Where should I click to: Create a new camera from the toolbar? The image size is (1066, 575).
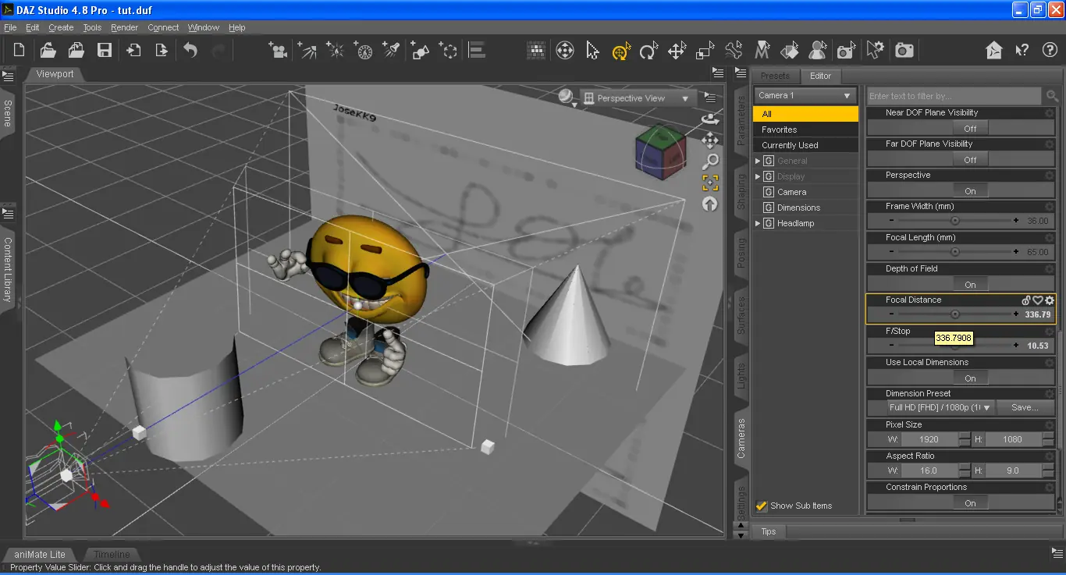click(x=278, y=49)
